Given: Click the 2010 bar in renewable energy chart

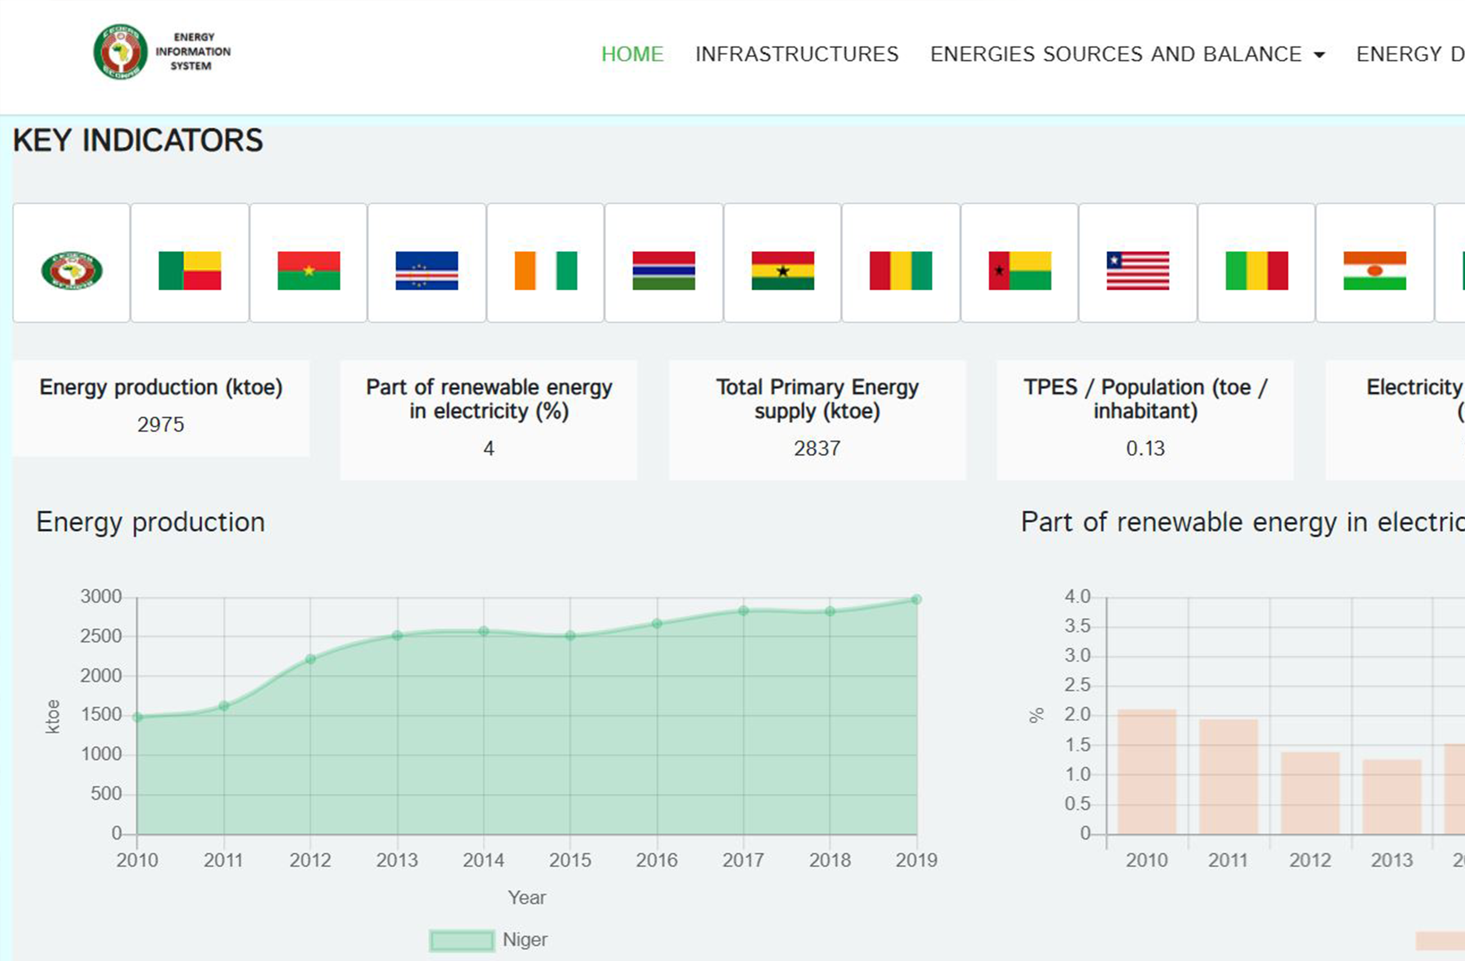Looking at the screenshot, I should 1147,772.
